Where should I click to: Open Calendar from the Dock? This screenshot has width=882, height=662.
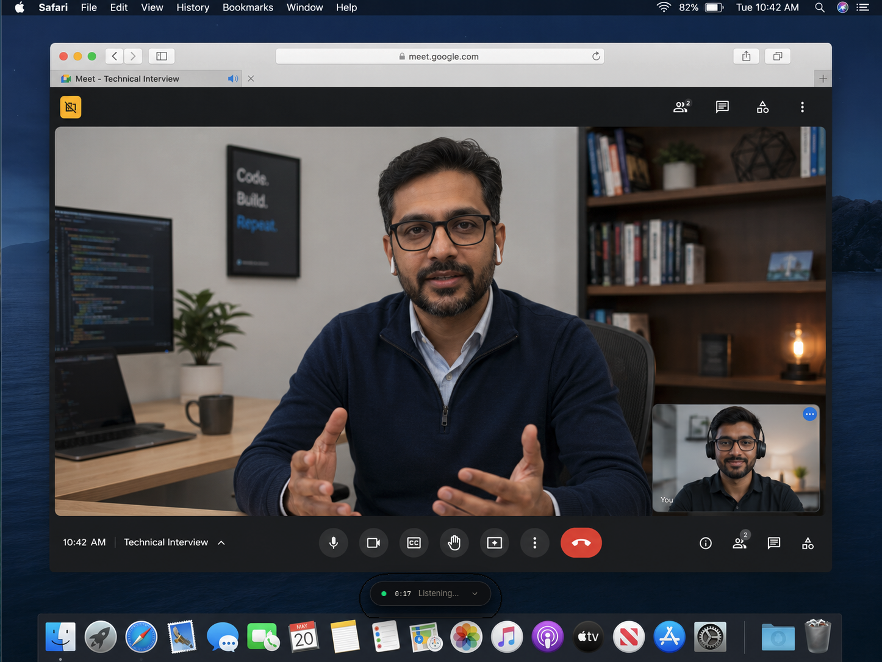point(304,637)
